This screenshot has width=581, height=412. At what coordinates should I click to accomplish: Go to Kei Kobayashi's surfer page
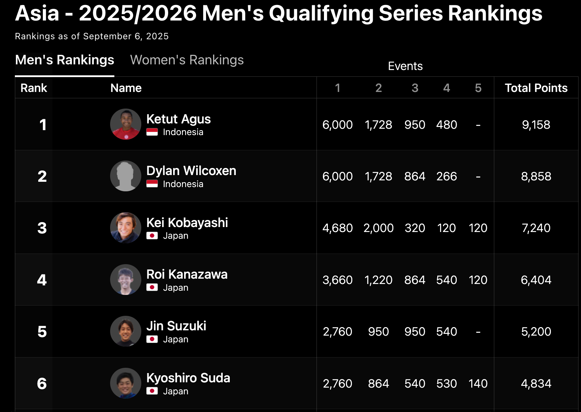click(x=187, y=223)
